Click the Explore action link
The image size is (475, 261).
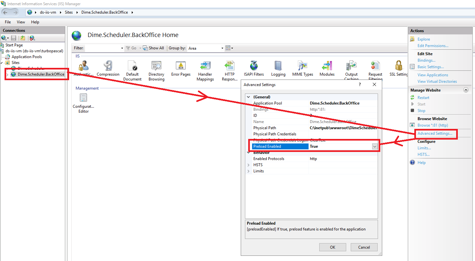424,39
